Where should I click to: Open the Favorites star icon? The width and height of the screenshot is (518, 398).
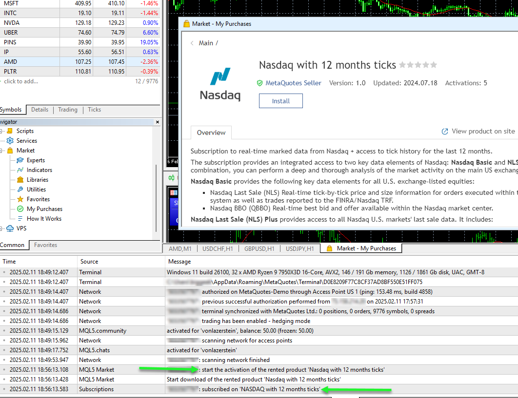(20, 199)
